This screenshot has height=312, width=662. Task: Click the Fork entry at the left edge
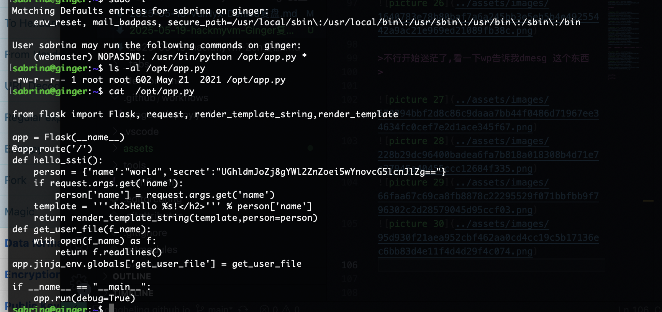coord(16,180)
